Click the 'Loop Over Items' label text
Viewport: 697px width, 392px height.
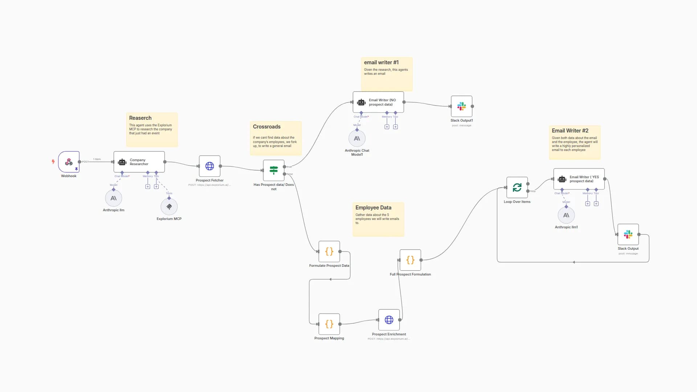(517, 202)
